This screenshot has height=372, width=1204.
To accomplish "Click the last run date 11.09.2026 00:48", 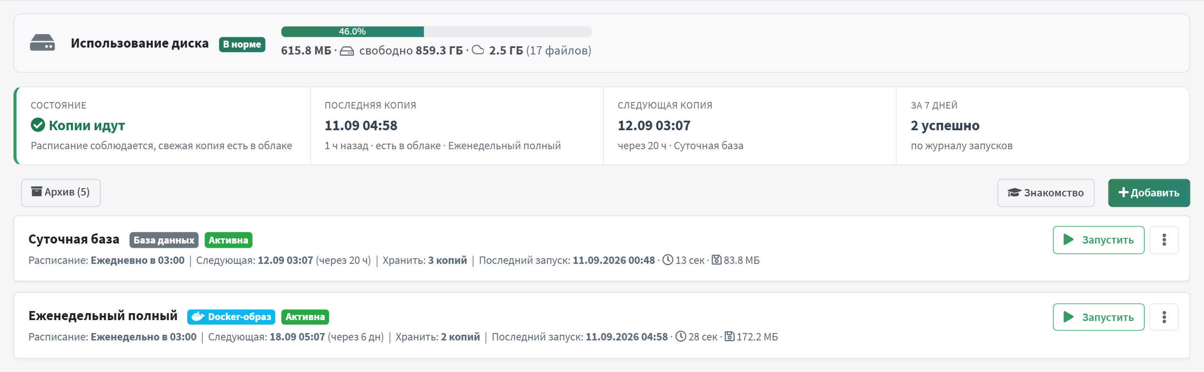I will click(614, 260).
